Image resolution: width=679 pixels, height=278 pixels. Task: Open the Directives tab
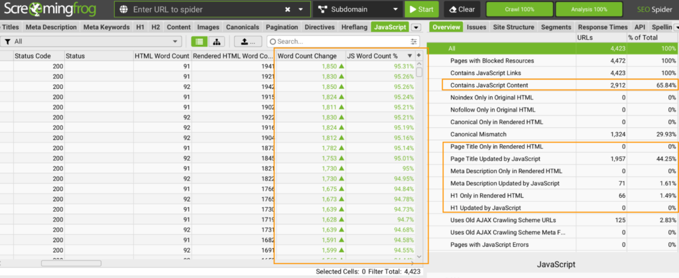pyautogui.click(x=320, y=27)
